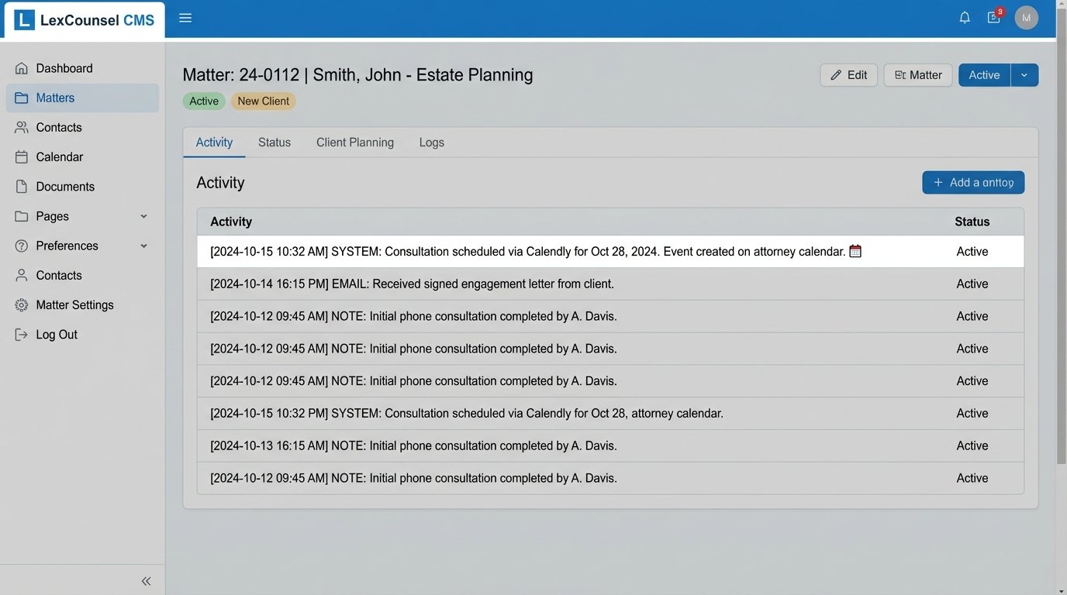
Task: Click the hamburger menu icon in the top bar
Action: [x=185, y=17]
